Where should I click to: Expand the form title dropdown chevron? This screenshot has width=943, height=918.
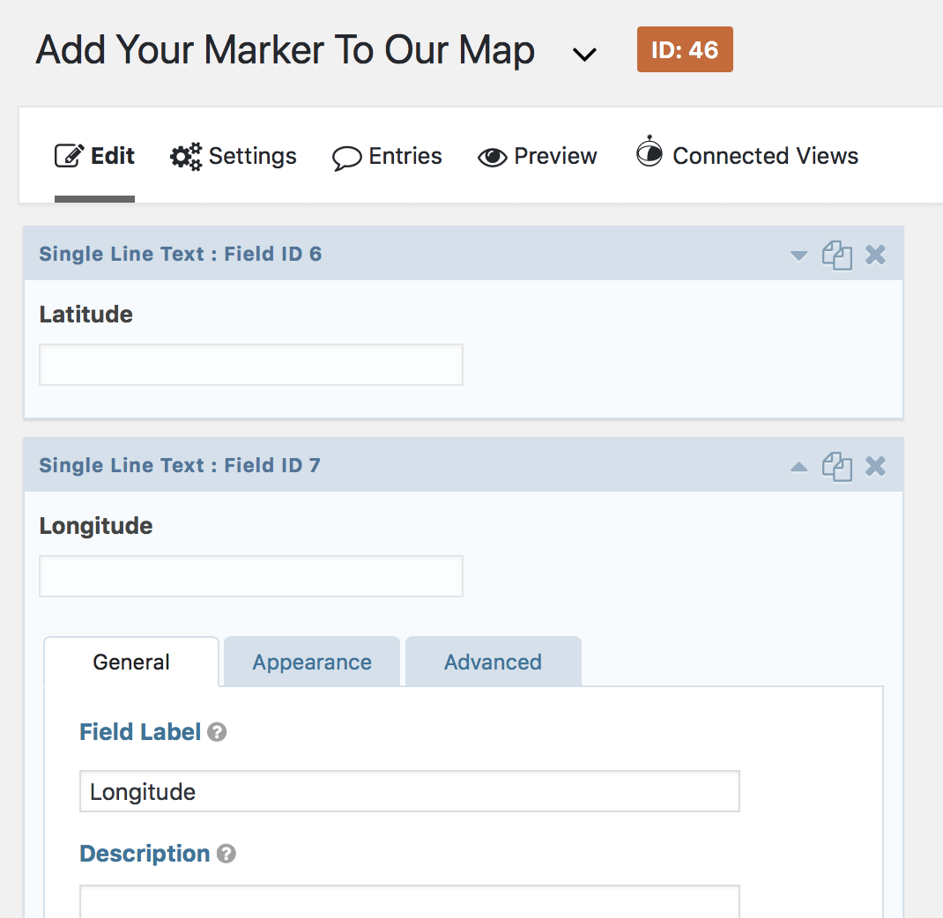pyautogui.click(x=584, y=54)
